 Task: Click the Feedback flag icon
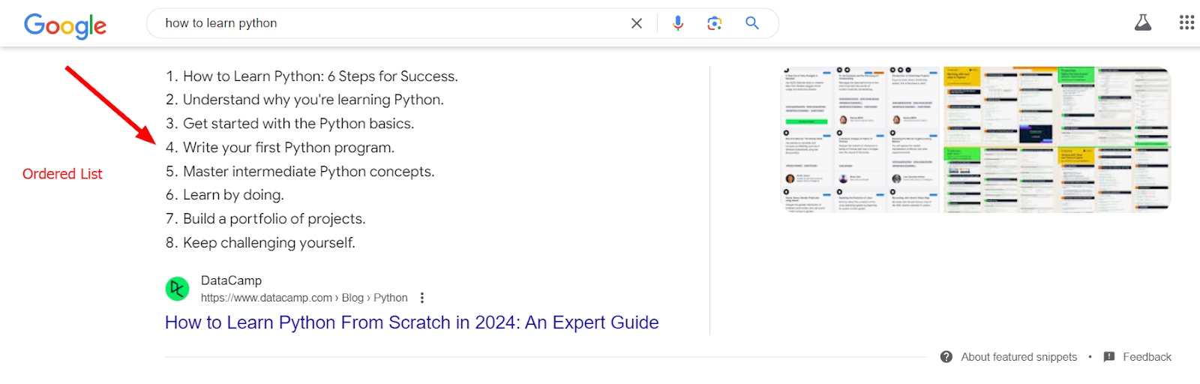coord(1109,357)
